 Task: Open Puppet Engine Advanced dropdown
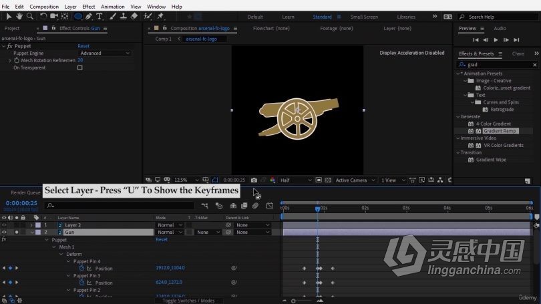[105, 53]
